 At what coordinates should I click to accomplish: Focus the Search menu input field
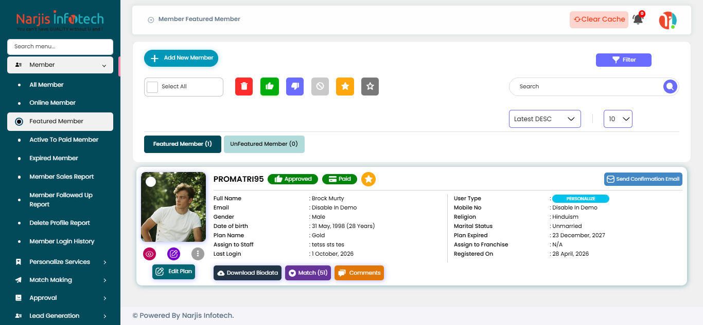60,47
